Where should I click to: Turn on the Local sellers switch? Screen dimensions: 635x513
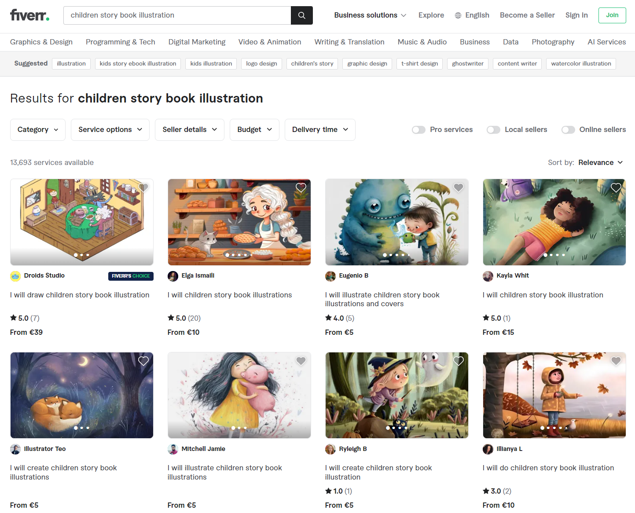pos(493,130)
